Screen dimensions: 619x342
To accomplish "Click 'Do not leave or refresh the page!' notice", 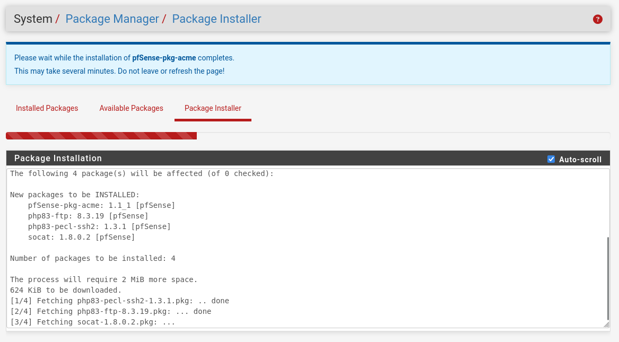I will [x=171, y=72].
